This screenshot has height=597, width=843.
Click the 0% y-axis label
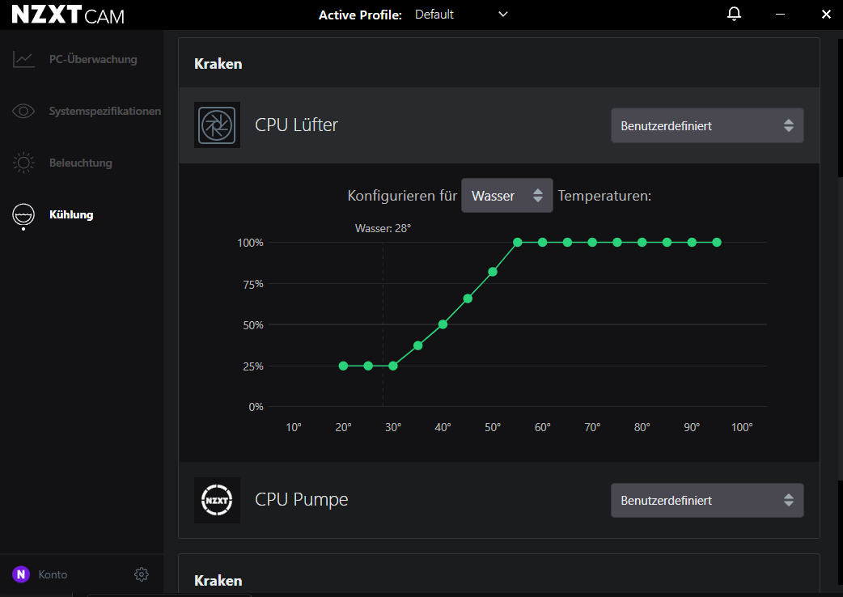click(x=256, y=408)
